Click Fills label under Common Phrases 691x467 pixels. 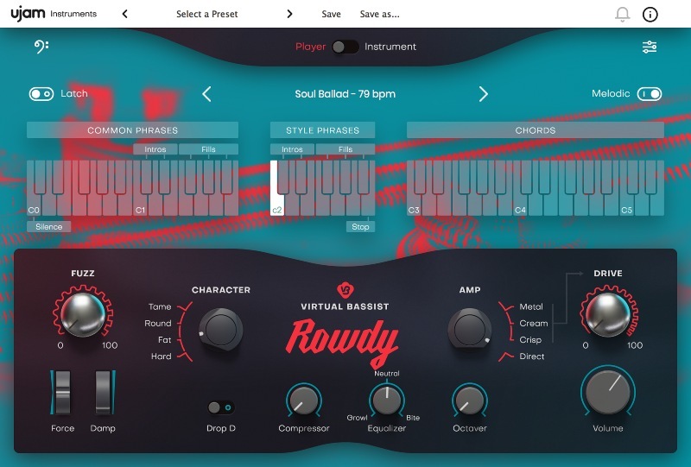[208, 149]
